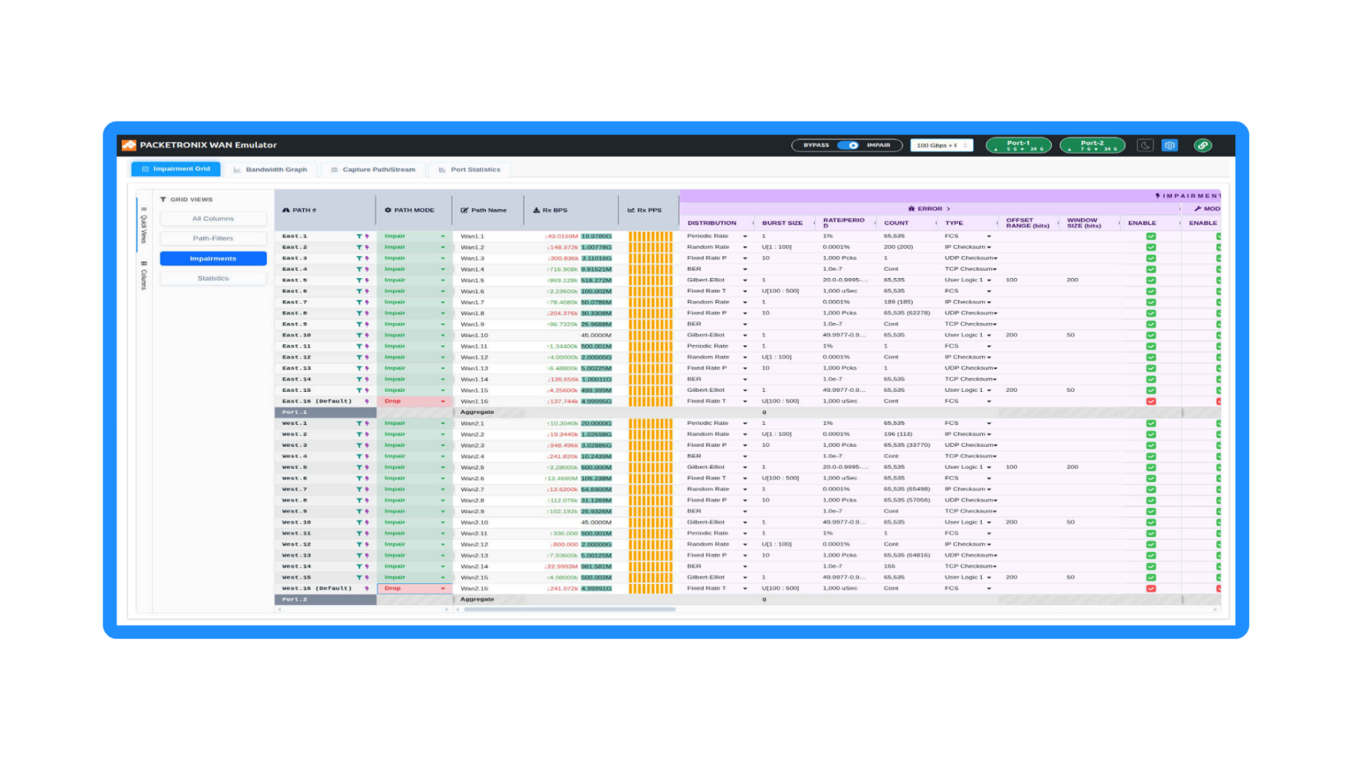
Task: Expand the ERROR column group chevron
Action: click(x=949, y=209)
